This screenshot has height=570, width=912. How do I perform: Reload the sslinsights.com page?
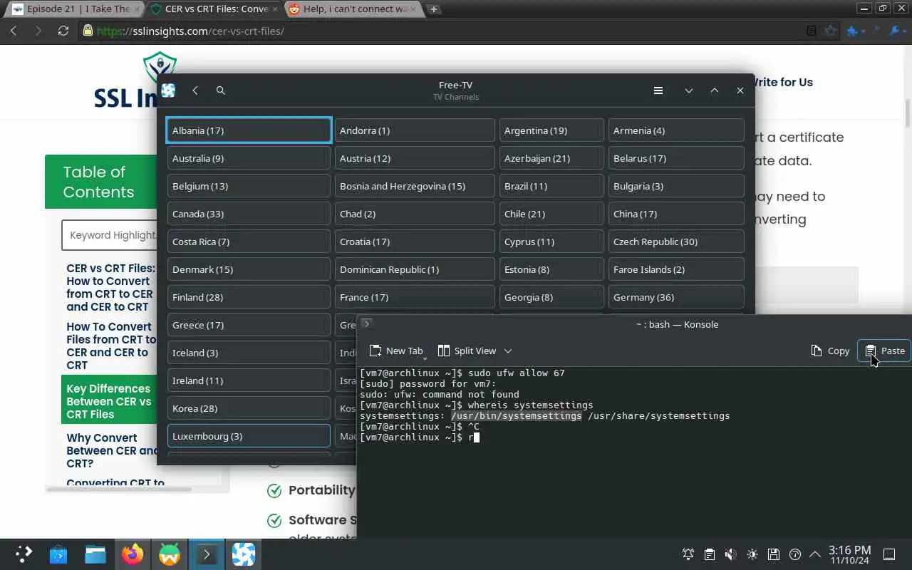coord(63,31)
